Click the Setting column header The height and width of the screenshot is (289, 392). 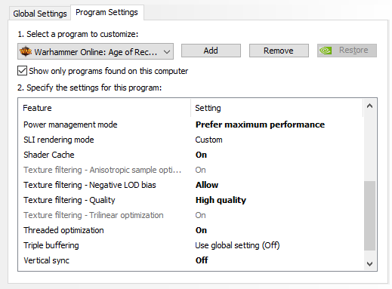click(276, 108)
